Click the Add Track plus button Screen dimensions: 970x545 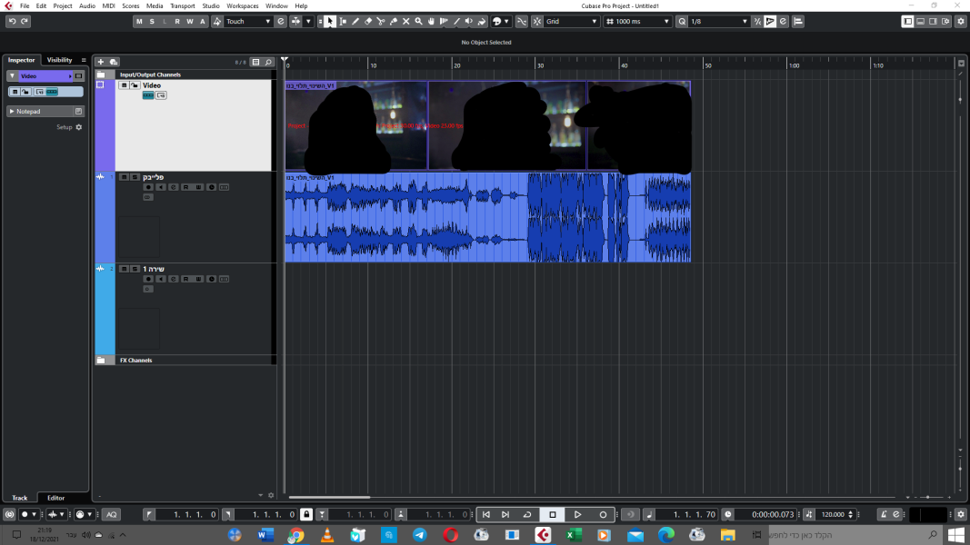[x=101, y=62]
